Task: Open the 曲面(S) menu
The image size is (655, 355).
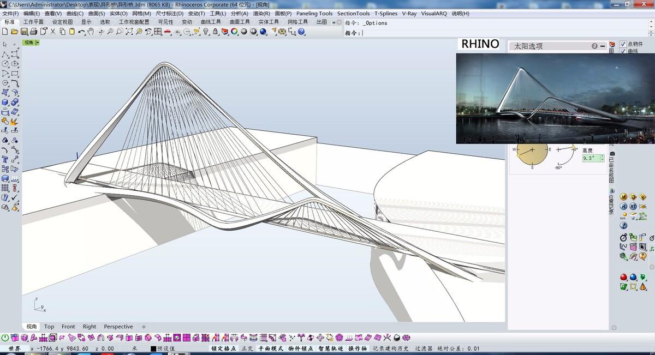Action: coord(97,14)
